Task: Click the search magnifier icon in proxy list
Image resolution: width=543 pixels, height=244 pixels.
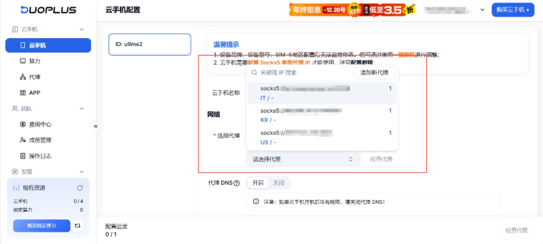Action: point(254,73)
